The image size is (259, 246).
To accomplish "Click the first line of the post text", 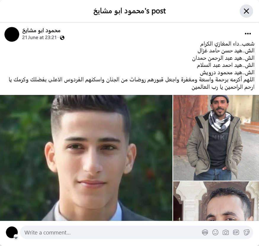I will 227,44.
